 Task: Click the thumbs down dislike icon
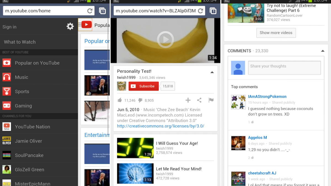[x=140, y=100]
